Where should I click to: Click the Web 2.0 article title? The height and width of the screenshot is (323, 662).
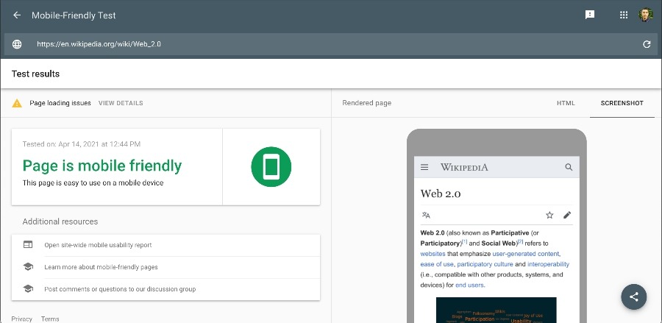[x=441, y=194]
